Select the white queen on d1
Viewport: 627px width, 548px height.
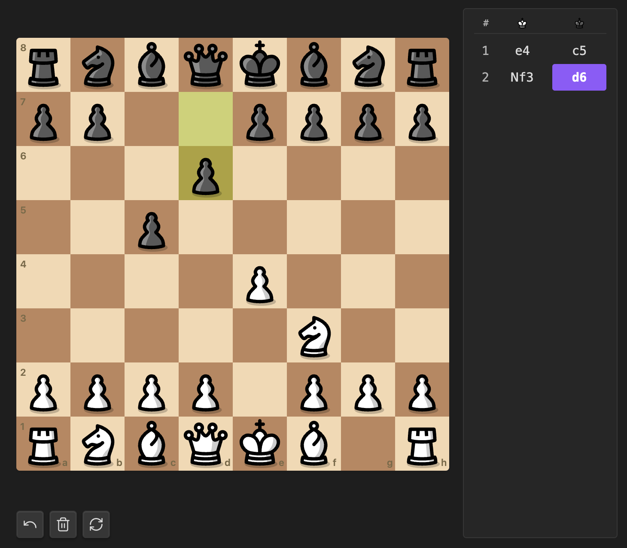point(206,444)
